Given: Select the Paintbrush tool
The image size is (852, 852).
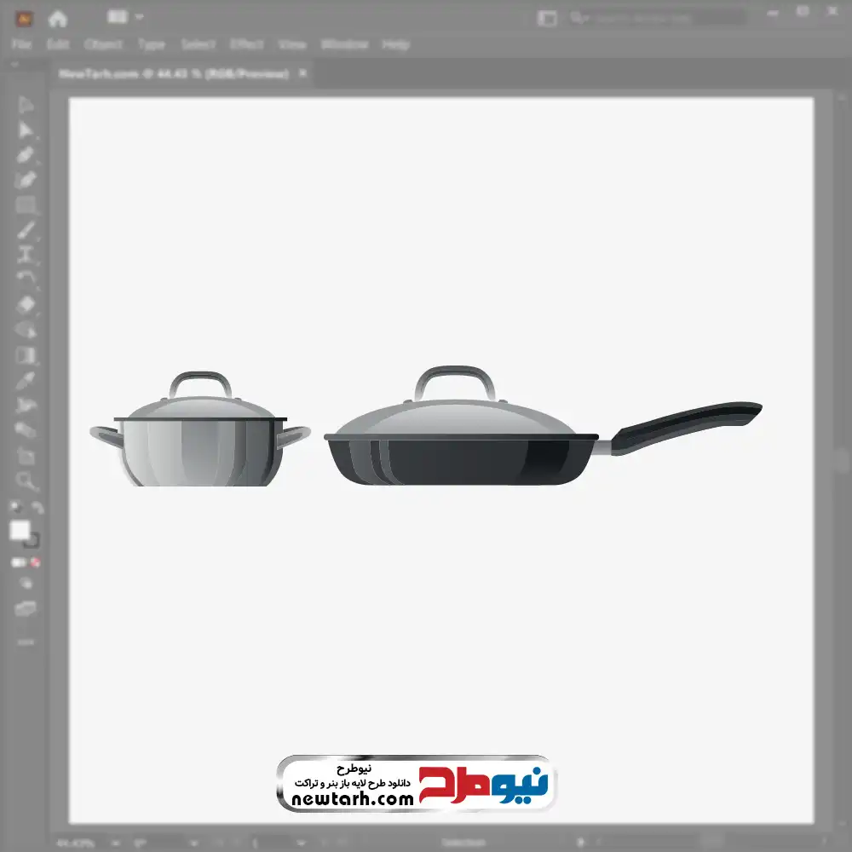Looking at the screenshot, I should coord(26,230).
